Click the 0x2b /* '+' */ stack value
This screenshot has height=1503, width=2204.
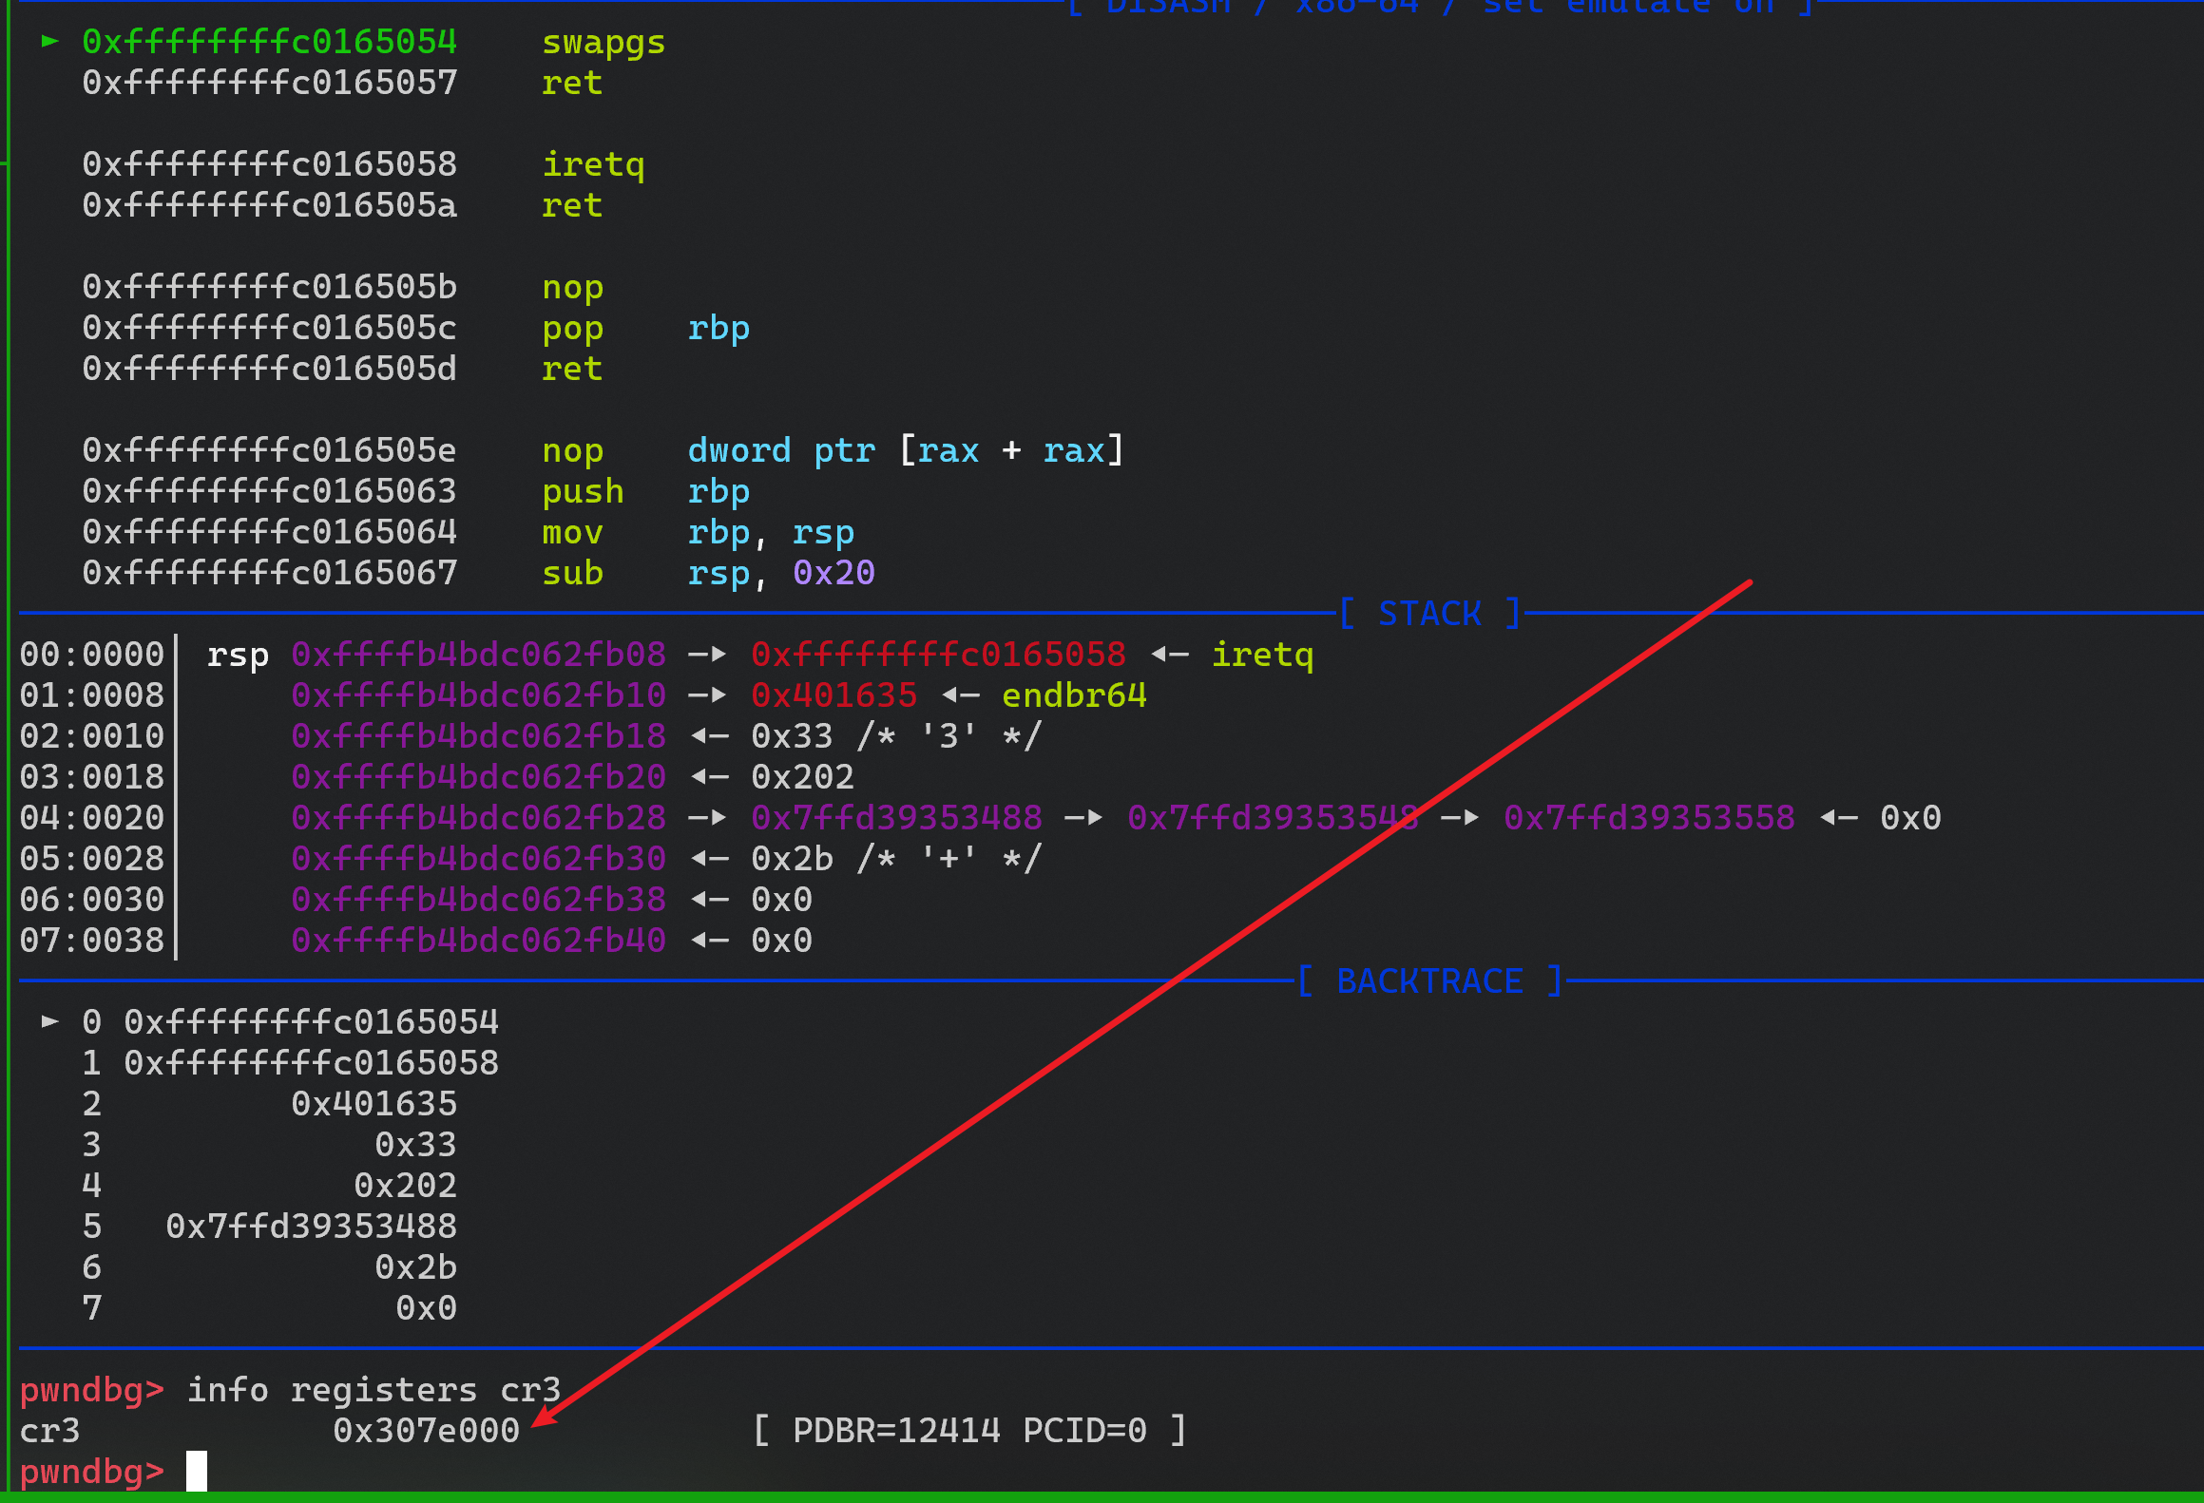coord(896,859)
